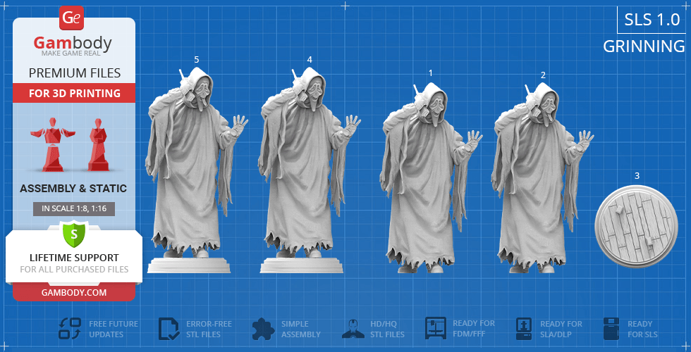Click the FOR 3D PRINTING red banner

(74, 93)
